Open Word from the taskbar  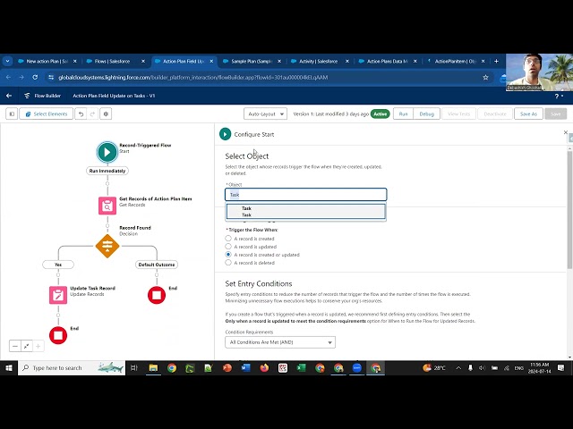pos(245,368)
